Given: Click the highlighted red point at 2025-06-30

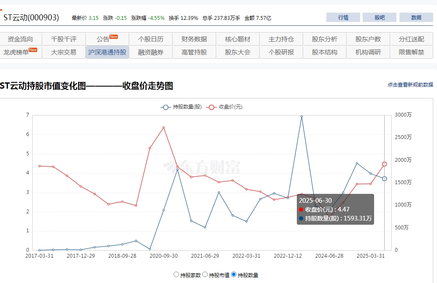Looking at the screenshot, I should point(384,164).
